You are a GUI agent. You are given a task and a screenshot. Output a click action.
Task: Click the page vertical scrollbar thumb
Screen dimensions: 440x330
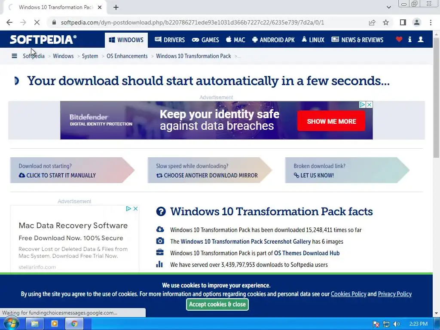tap(437, 98)
